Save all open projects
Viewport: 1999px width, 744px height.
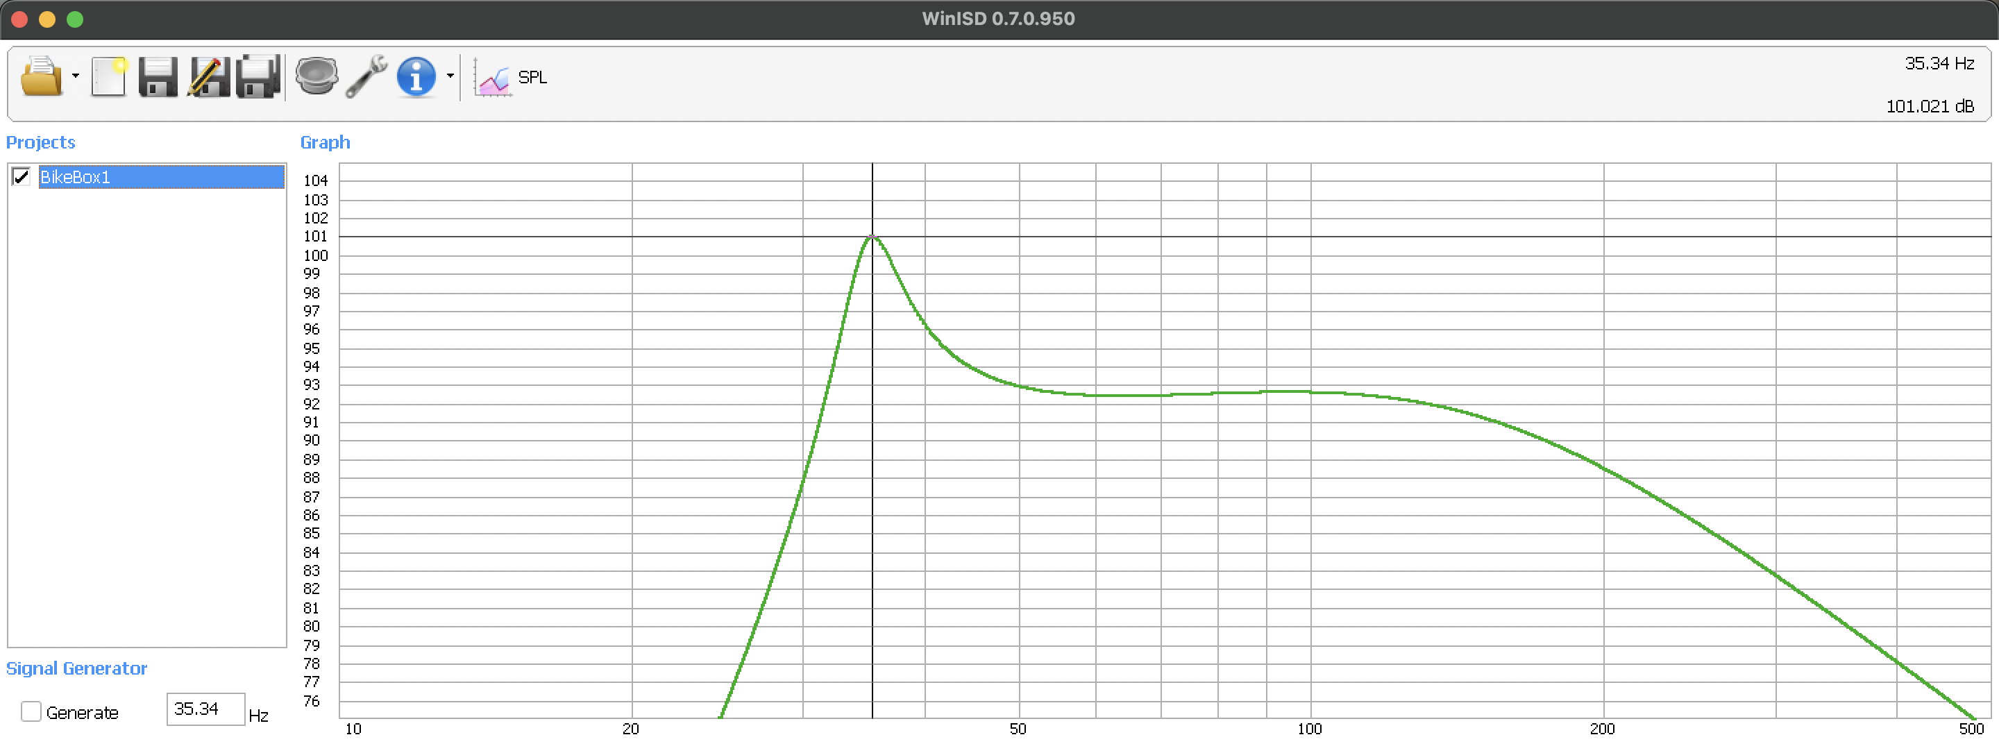pyautogui.click(x=257, y=77)
